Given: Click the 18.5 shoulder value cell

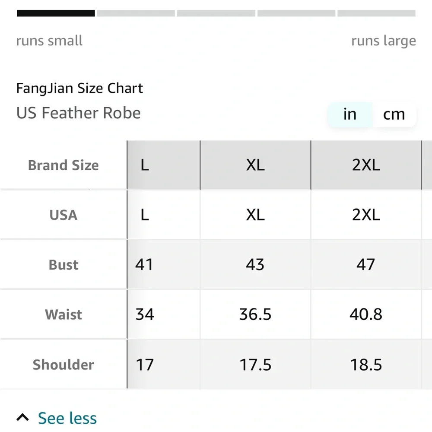Looking at the screenshot, I should point(366,365).
